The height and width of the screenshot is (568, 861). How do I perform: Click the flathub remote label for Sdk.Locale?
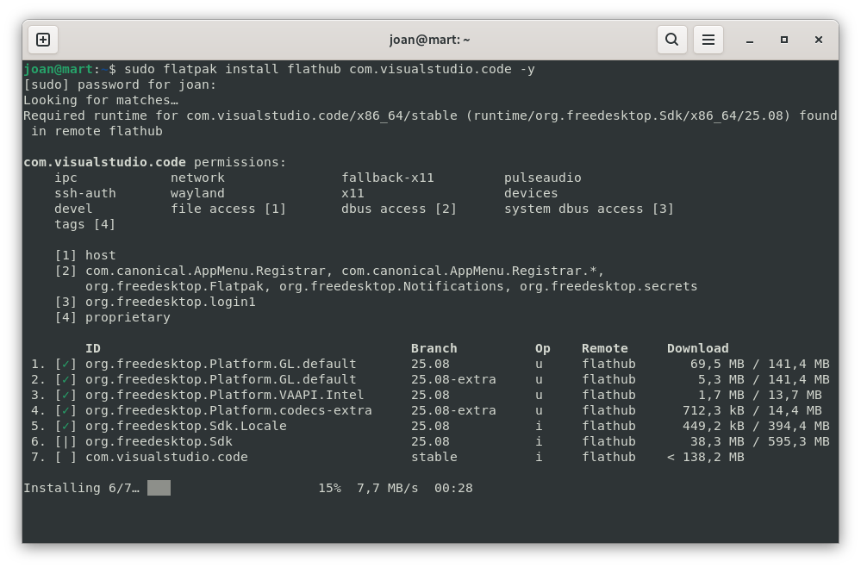click(609, 426)
